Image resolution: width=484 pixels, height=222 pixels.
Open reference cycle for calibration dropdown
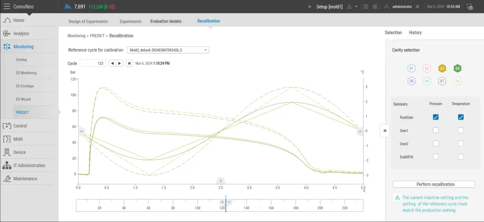click(x=168, y=50)
